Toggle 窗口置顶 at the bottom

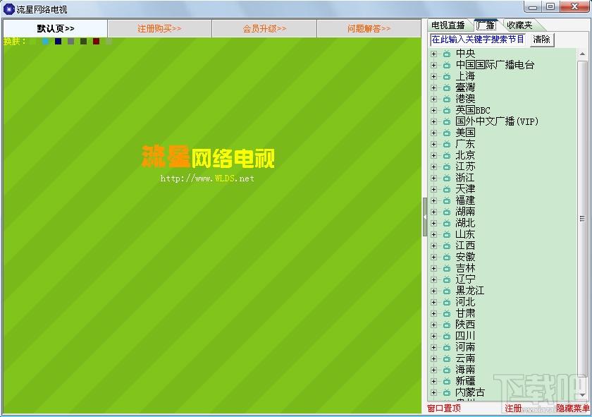443,409
